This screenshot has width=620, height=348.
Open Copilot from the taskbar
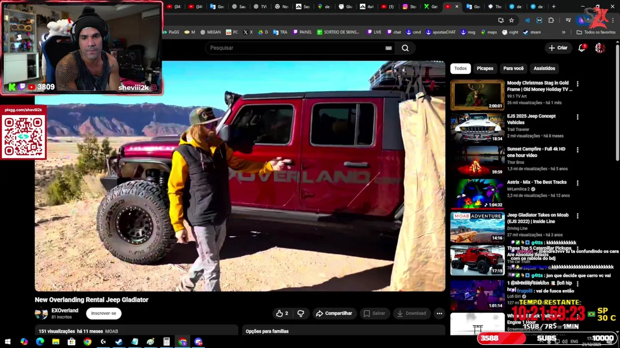24,342
